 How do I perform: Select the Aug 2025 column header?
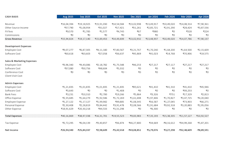point(68,17)
